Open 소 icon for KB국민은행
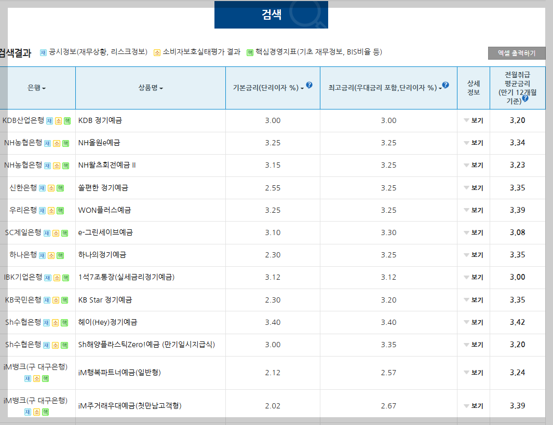The height and width of the screenshot is (425, 553). [56, 300]
